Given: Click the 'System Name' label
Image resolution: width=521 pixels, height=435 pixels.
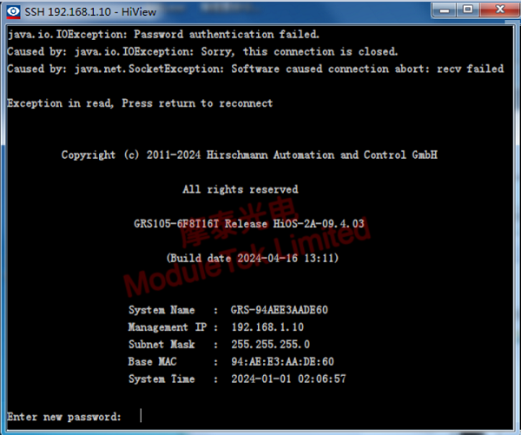Looking at the screenshot, I should pos(162,310).
